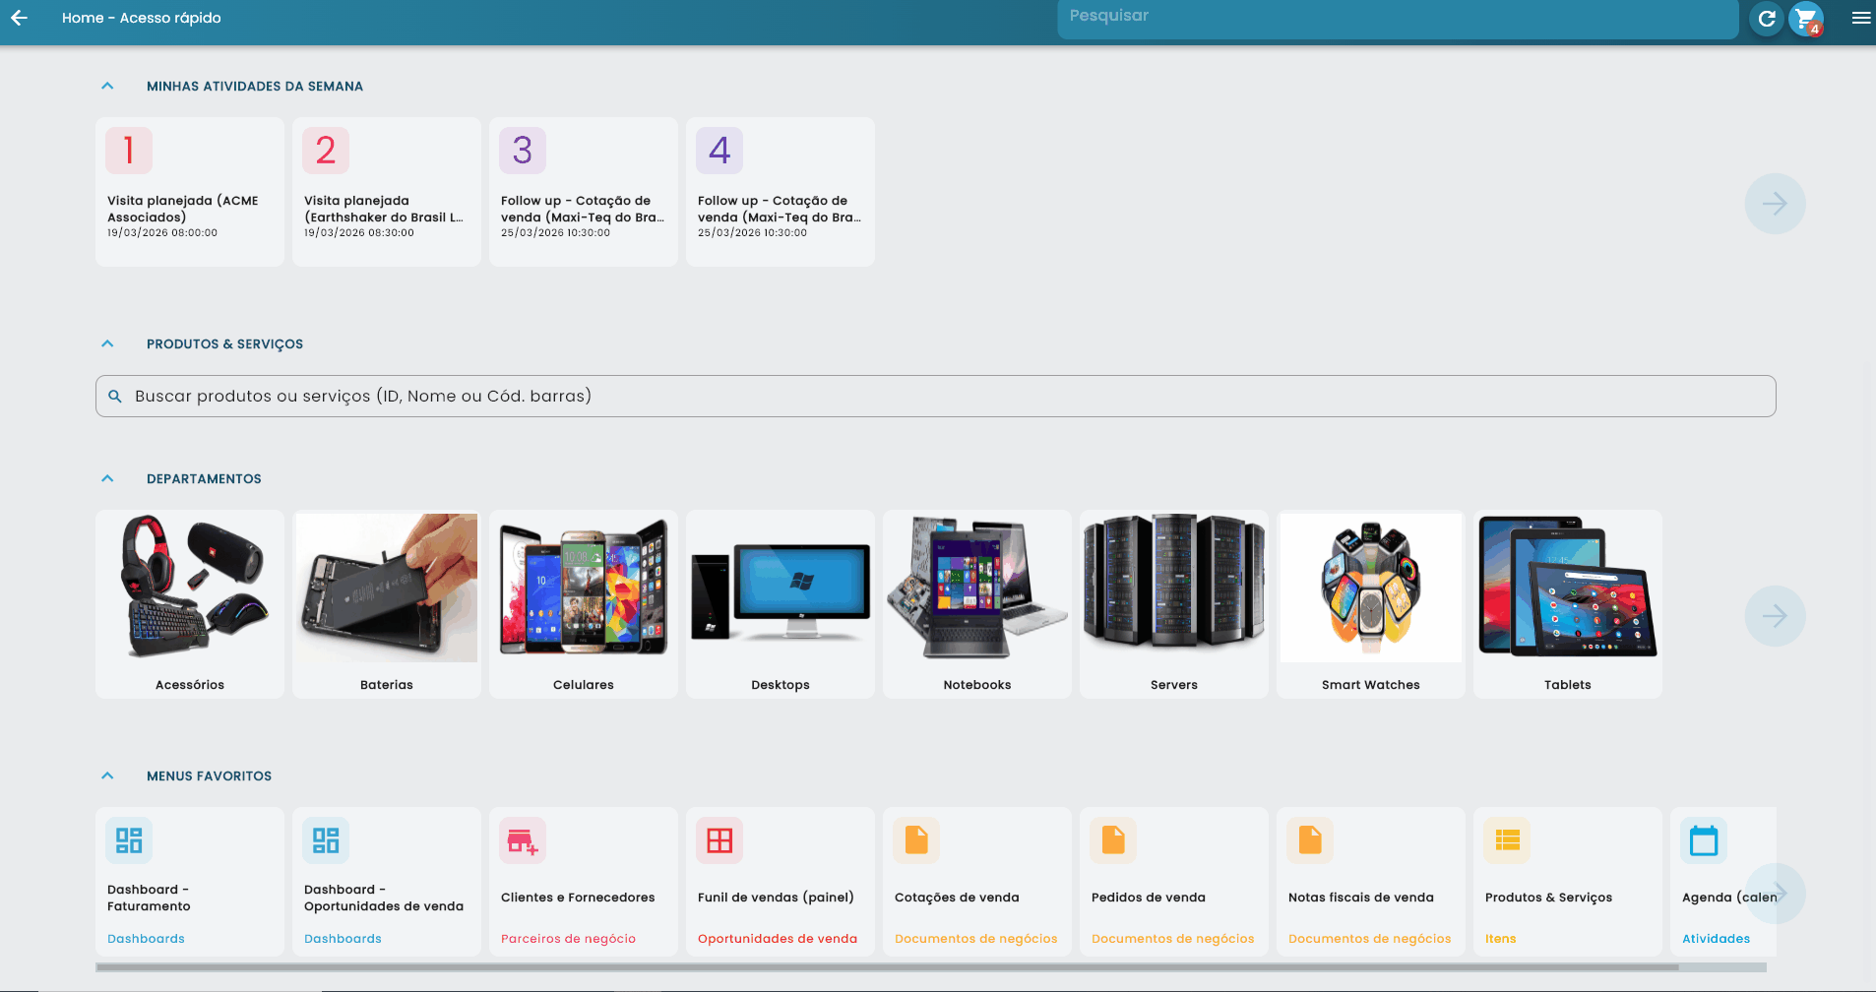Click the Buscar produtos ou serviços field
Viewport: 1876px width, 992px height.
(936, 396)
